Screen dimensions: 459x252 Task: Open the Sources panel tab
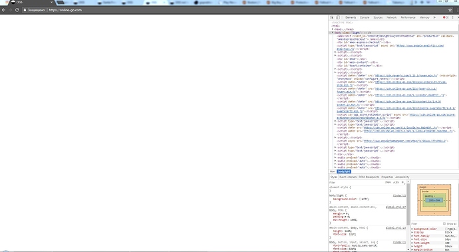tap(378, 17)
